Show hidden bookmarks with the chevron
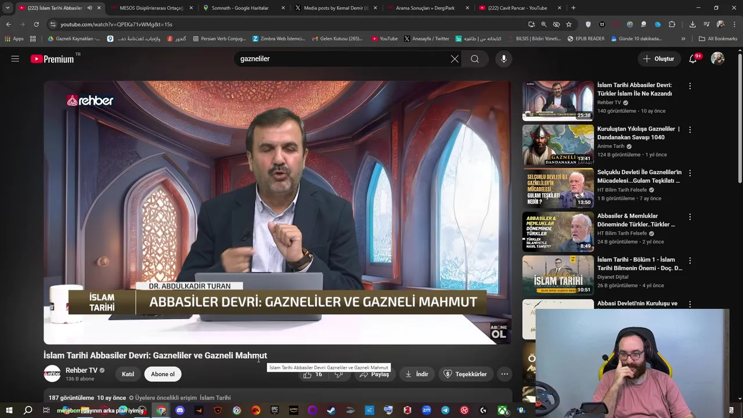 pos(683,39)
